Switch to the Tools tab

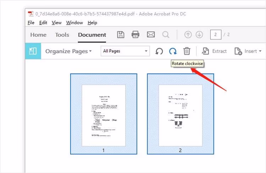(x=62, y=35)
